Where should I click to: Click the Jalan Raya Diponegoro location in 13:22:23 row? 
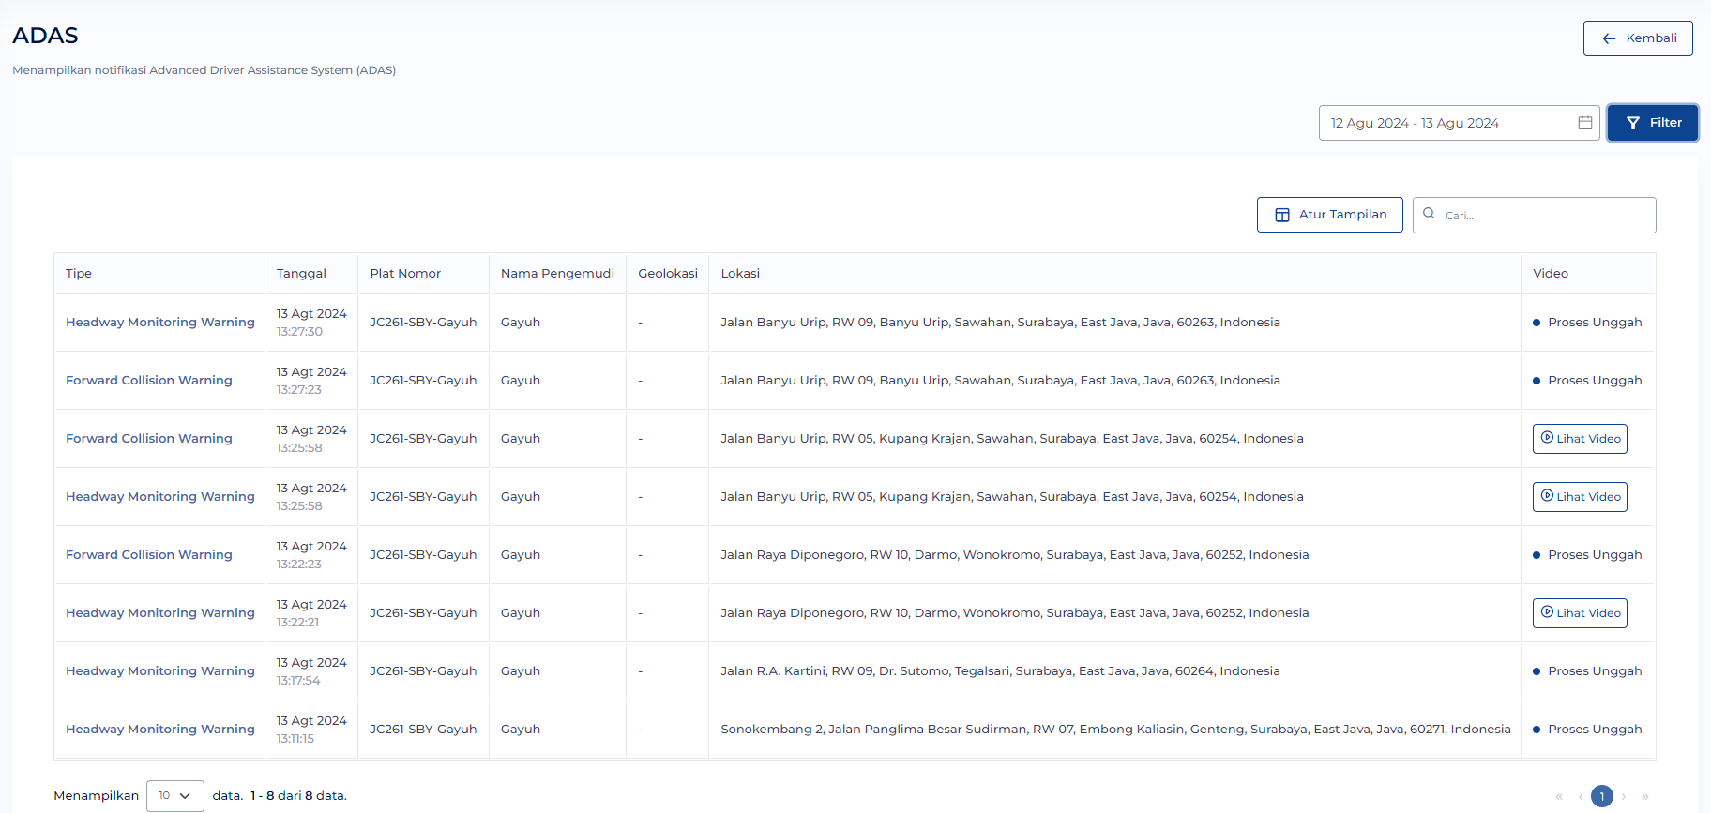[x=1015, y=555]
